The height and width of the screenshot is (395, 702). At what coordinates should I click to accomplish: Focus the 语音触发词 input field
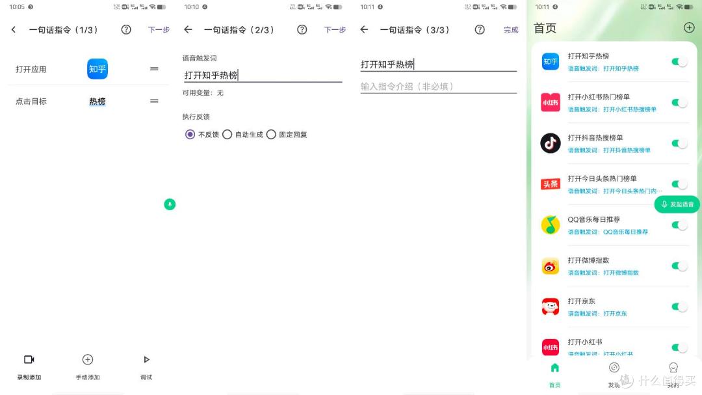263,75
